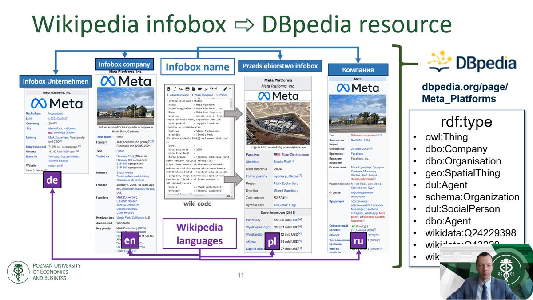Click the Nasdaq-100 link

pyautogui.click(x=124, y=160)
